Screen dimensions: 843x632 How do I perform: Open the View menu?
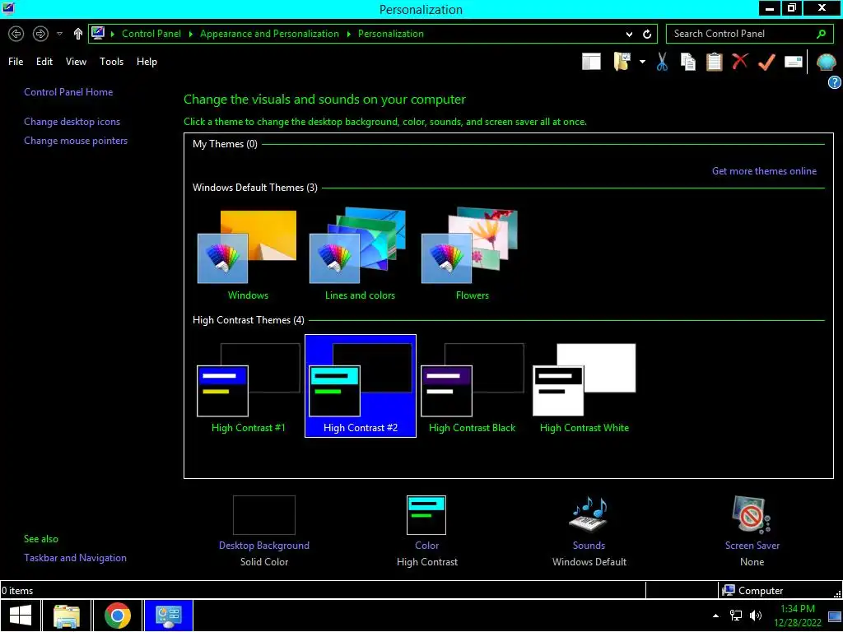[76, 62]
